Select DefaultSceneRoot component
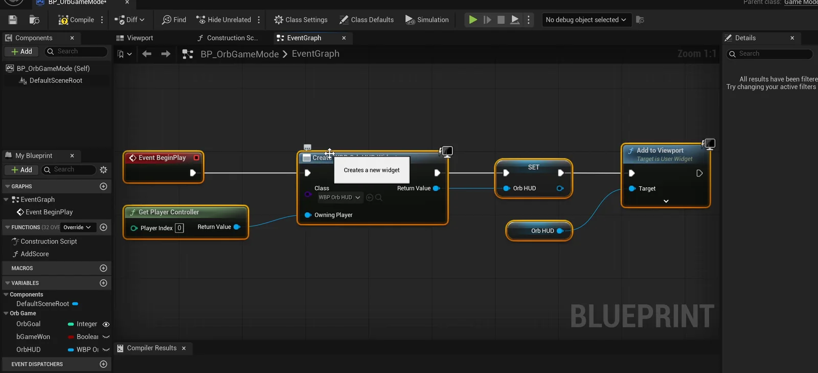 point(56,80)
